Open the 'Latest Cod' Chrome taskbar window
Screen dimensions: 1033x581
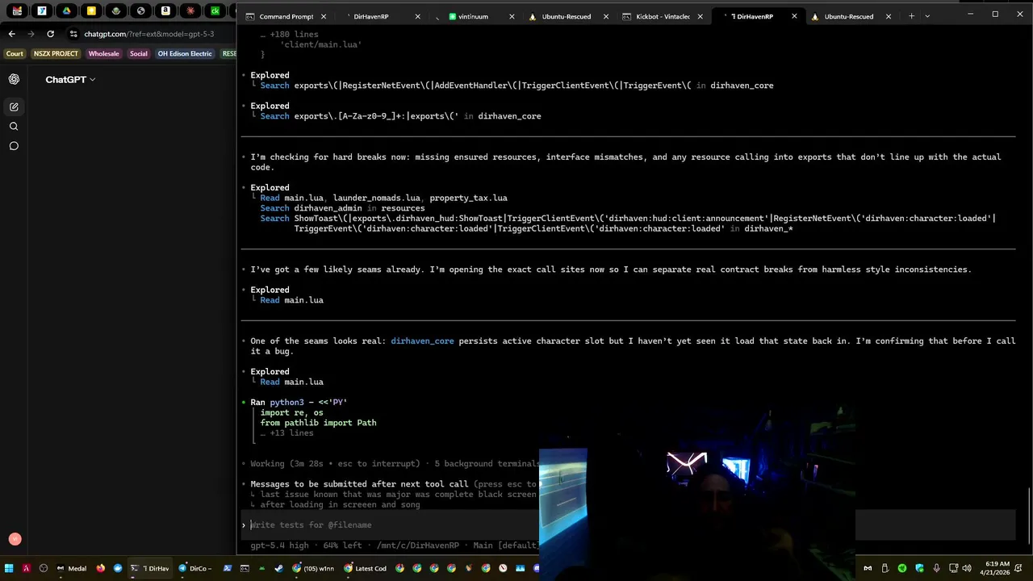366,568
